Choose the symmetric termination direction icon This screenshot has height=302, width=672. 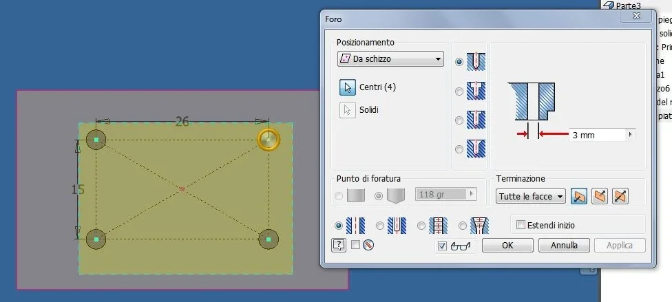620,196
